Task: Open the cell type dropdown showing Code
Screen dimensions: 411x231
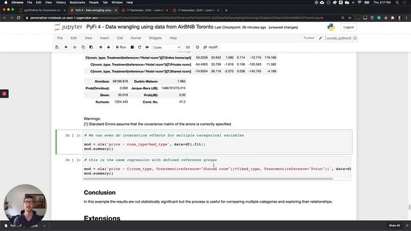Action: pos(167,47)
